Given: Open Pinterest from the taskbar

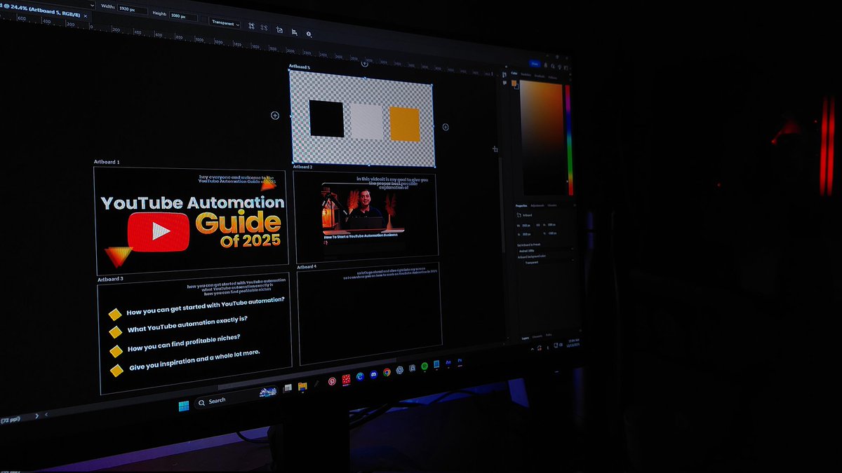Looking at the screenshot, I should tap(332, 381).
